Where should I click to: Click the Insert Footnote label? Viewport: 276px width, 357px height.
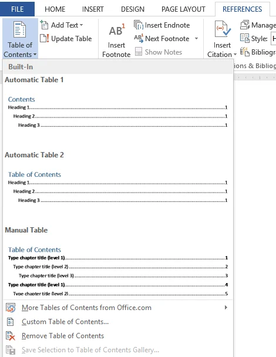click(x=116, y=50)
